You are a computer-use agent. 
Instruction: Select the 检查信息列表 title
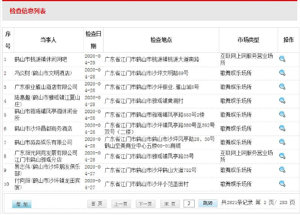(x=28, y=11)
